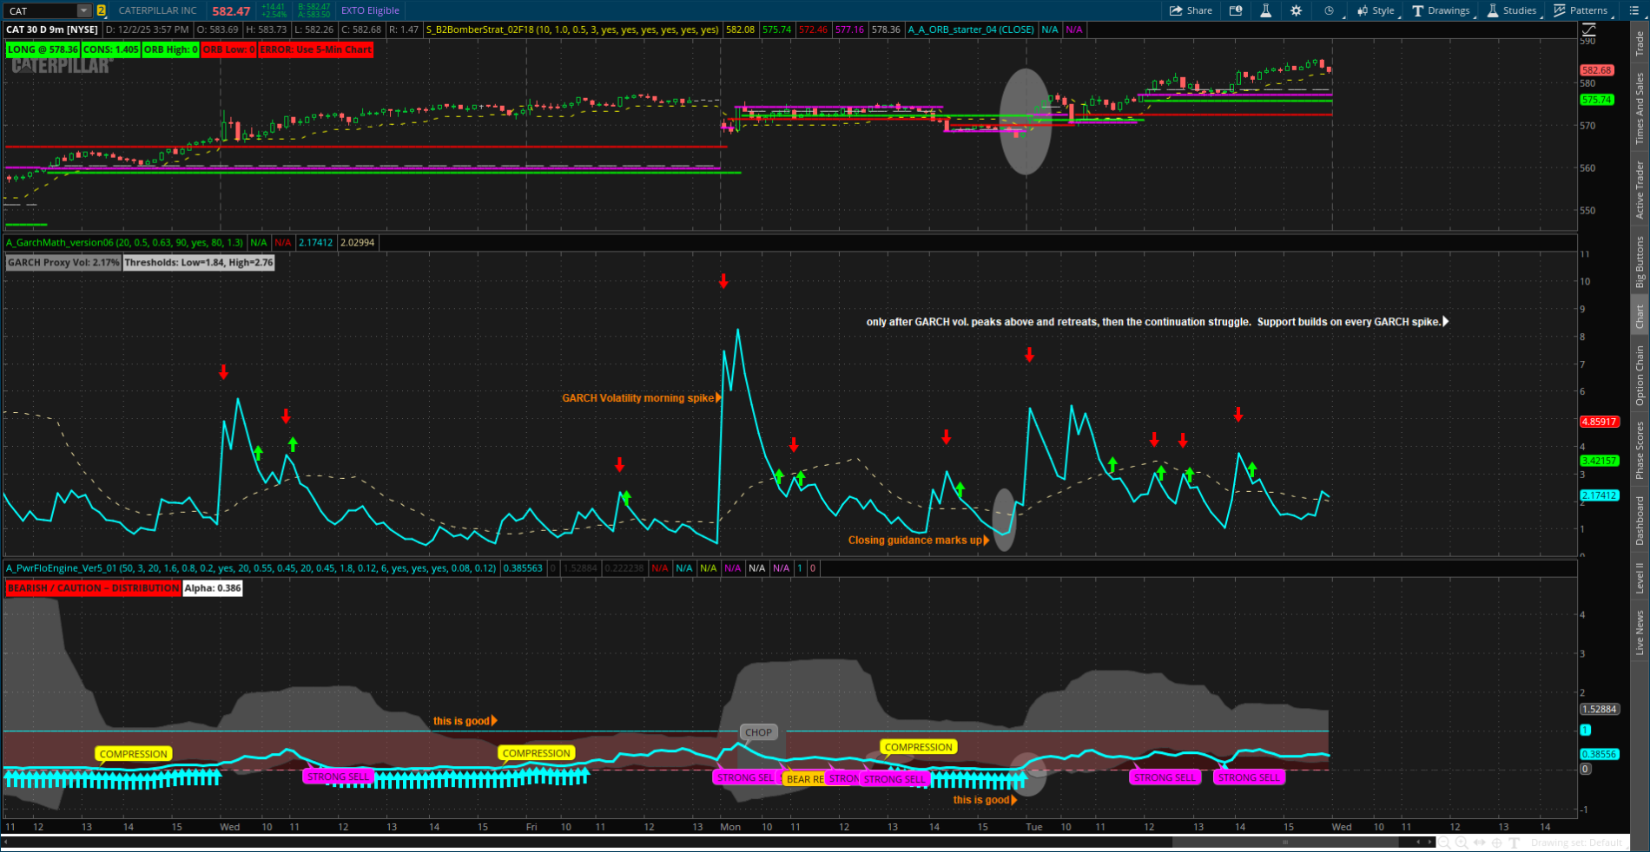Open the Active Trader side tab
Image resolution: width=1650 pixels, height=852 pixels.
click(x=1640, y=189)
